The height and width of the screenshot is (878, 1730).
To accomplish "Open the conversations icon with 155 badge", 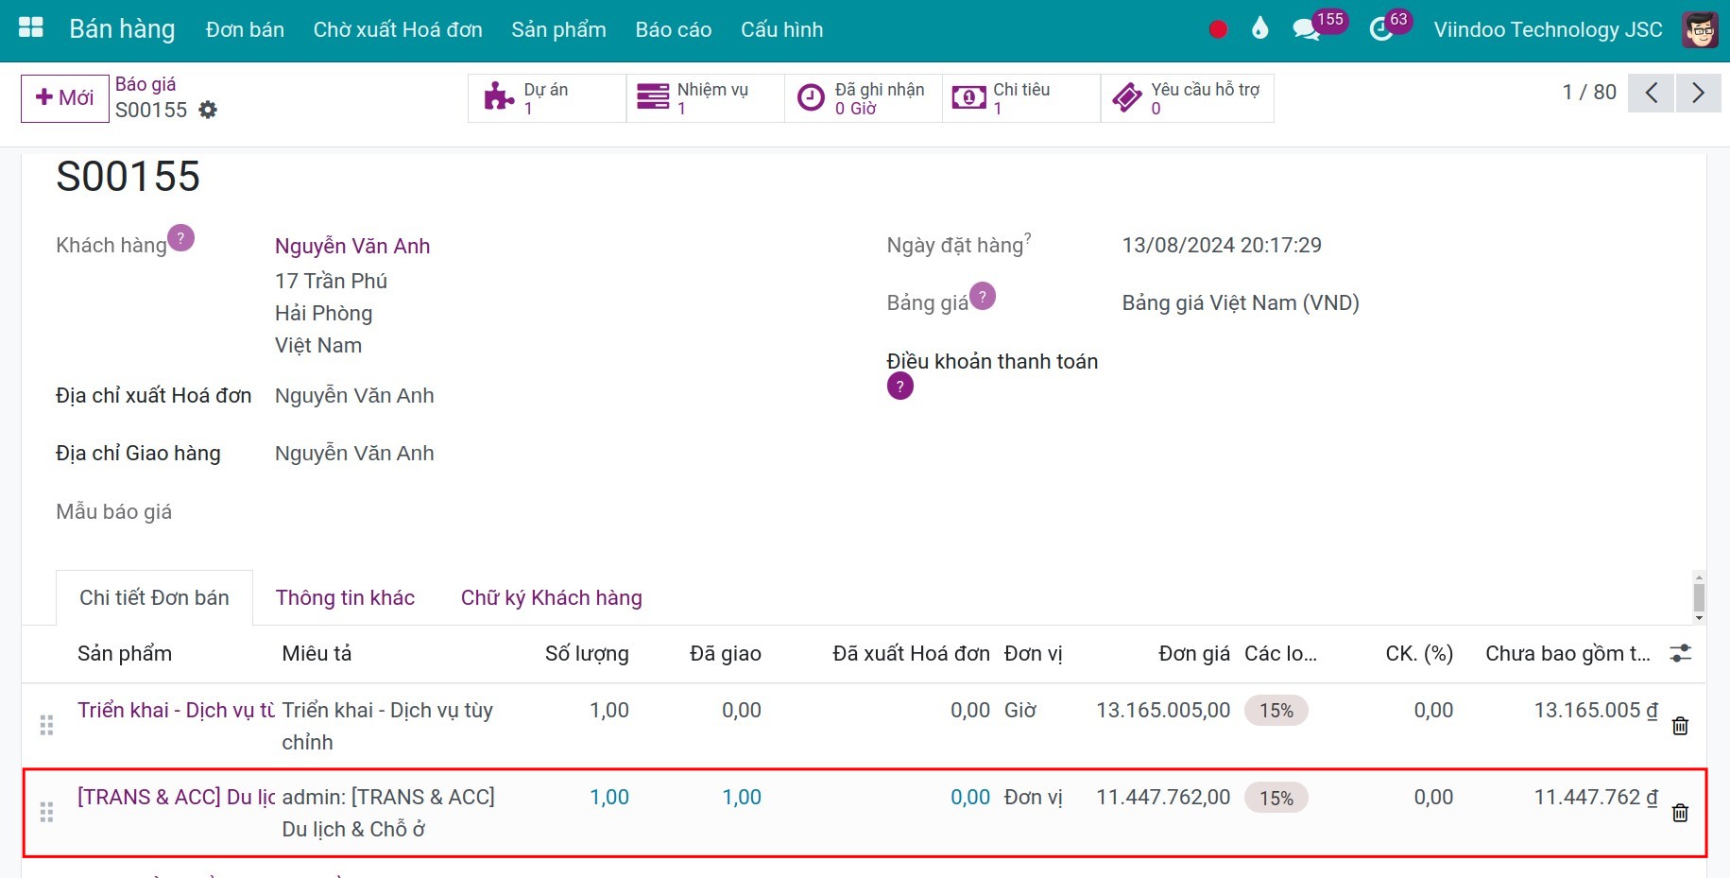I will [x=1307, y=29].
